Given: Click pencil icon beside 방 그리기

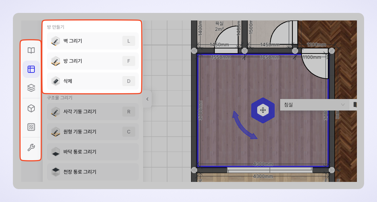Looking at the screenshot, I should click(x=56, y=61).
